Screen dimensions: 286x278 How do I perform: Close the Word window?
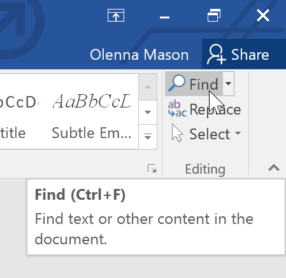263,15
